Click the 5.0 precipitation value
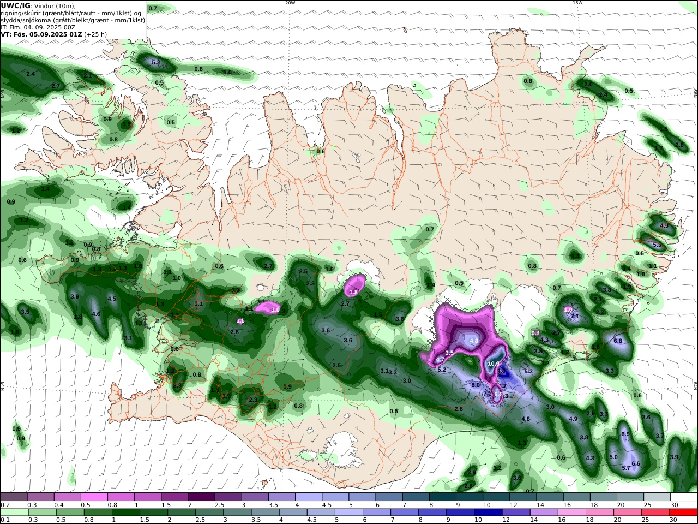698x524 pixels. tap(613, 457)
